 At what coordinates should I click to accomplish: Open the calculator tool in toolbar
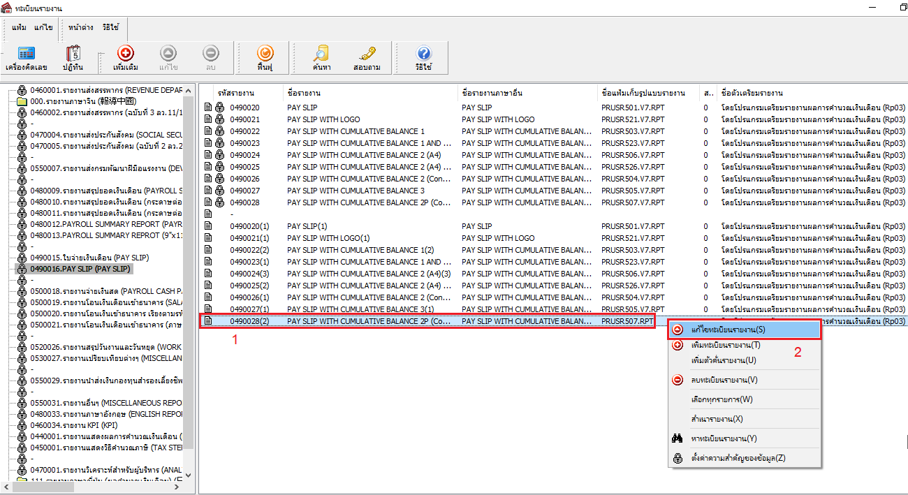tap(26, 57)
